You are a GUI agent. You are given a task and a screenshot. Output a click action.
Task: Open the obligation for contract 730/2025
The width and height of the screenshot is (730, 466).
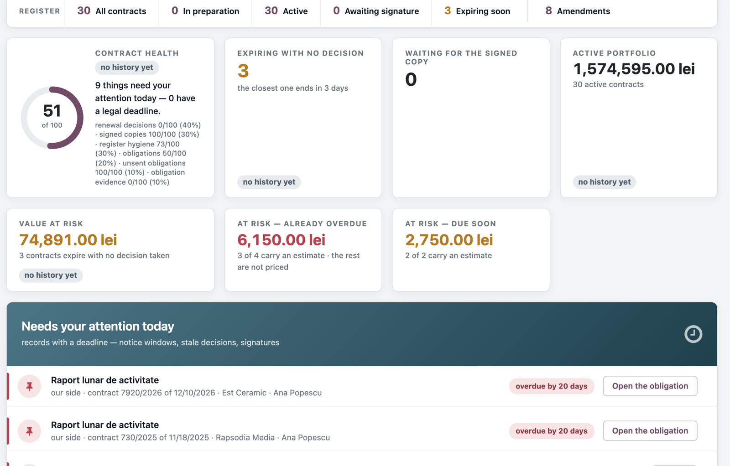650,431
